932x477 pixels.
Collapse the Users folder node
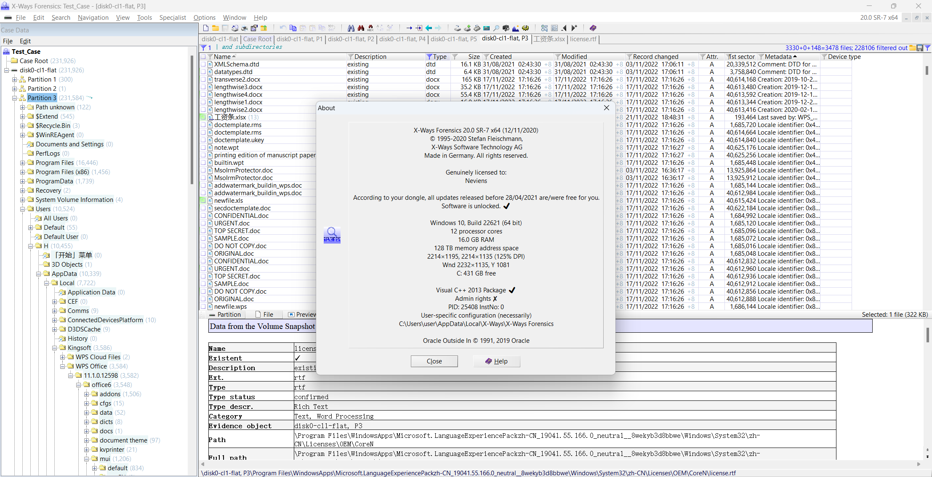23,209
